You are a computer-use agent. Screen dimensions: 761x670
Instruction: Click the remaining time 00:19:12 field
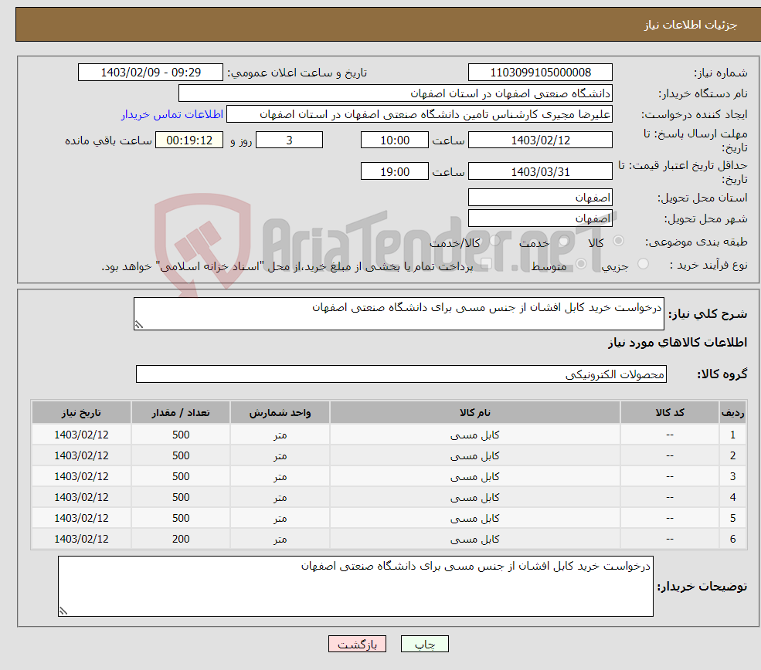[x=189, y=140]
